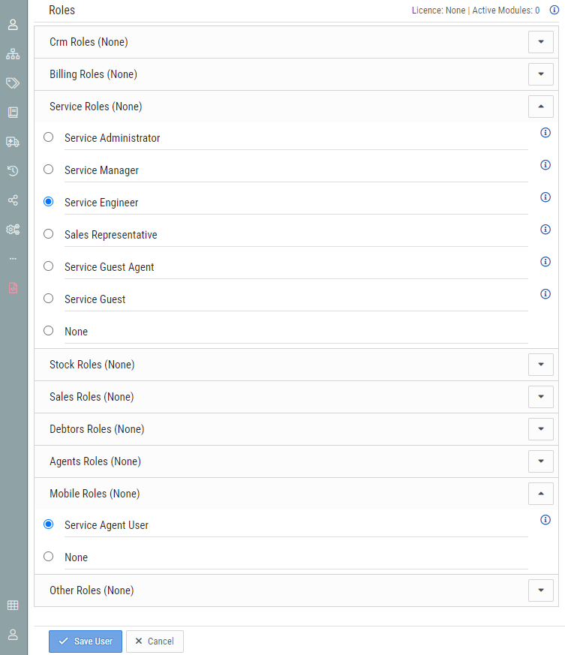The height and width of the screenshot is (655, 565).
Task: Click the user profile icon at sidebar top
Action: [13, 24]
